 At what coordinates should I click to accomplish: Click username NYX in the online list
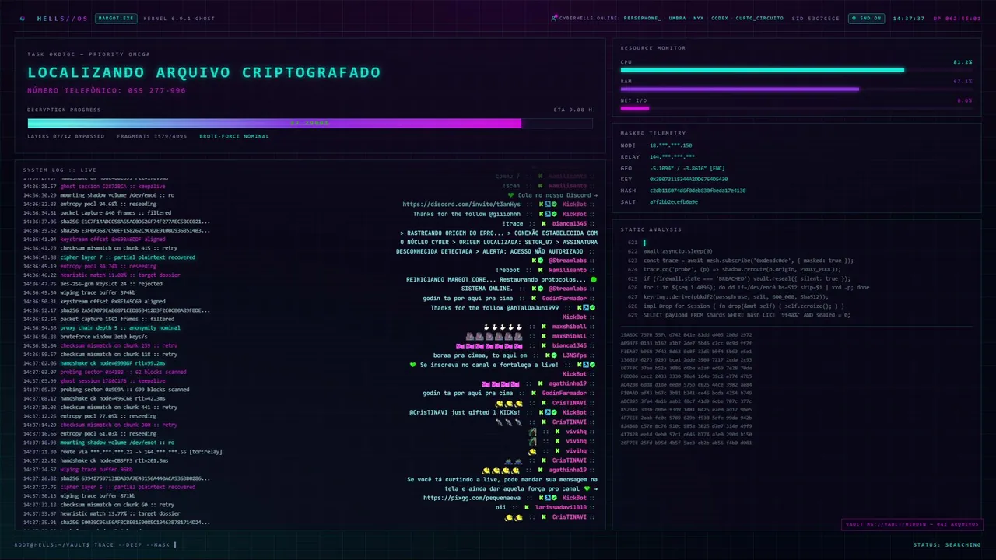(698, 18)
